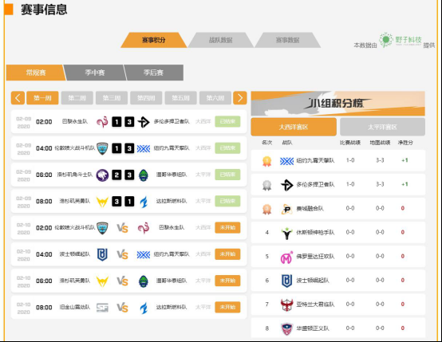The image size is (442, 342).
Task: Click 多伦多捍卫者队 logo in standings
Action: (287, 185)
